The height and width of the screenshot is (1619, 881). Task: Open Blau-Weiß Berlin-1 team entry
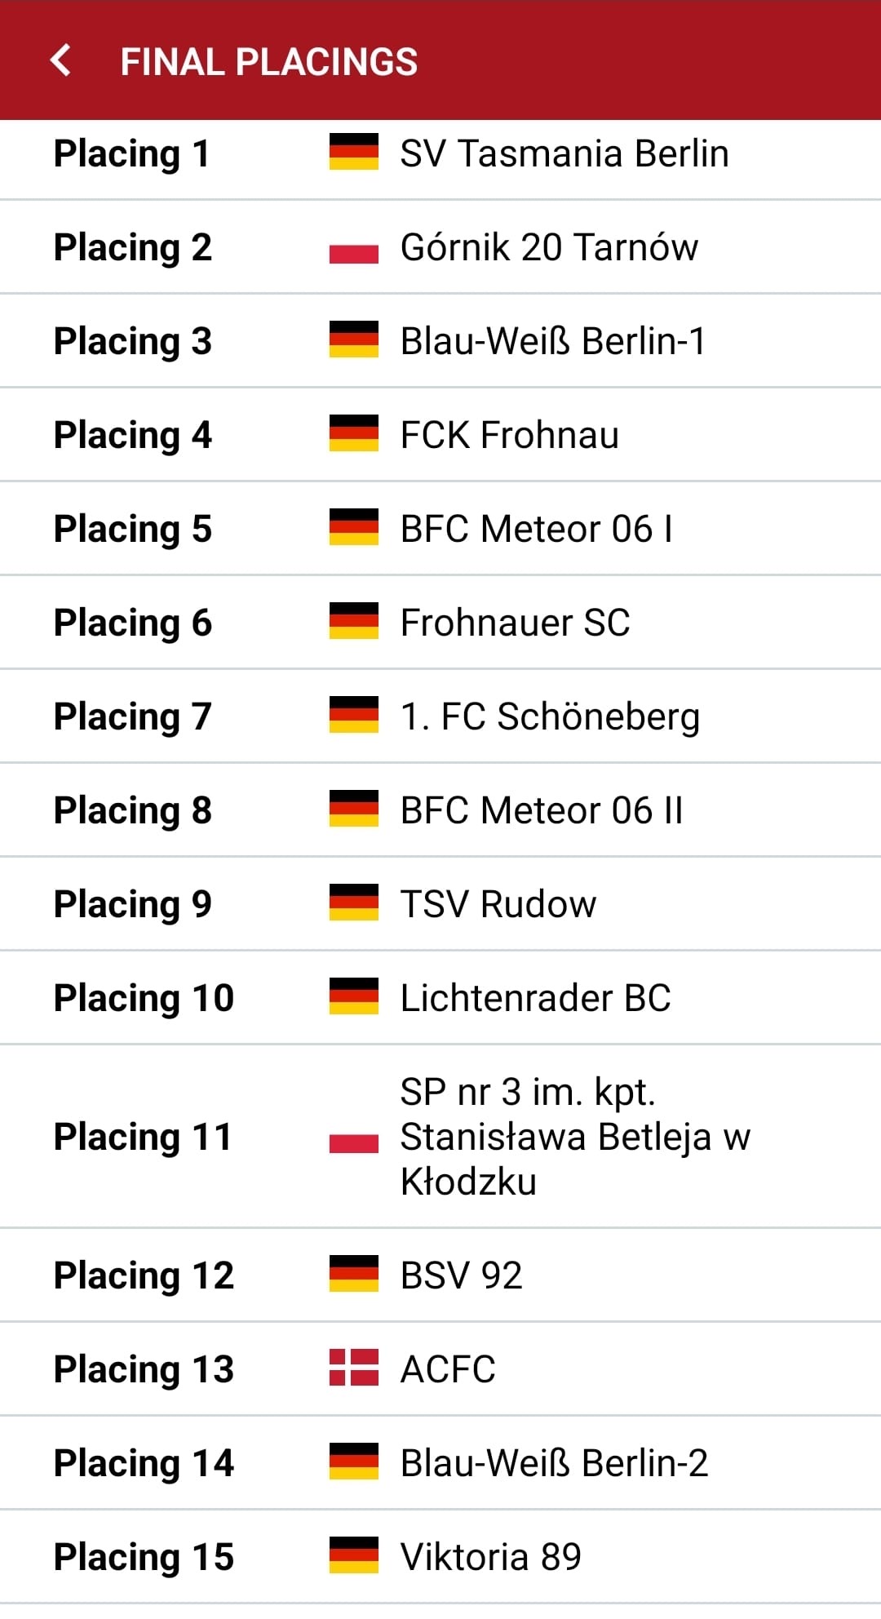coord(552,341)
